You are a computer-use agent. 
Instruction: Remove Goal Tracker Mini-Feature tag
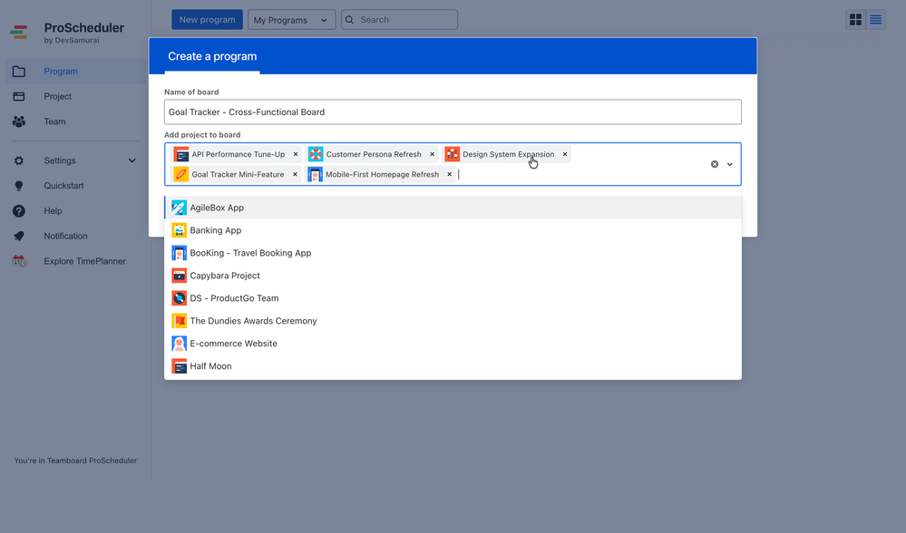tap(296, 174)
